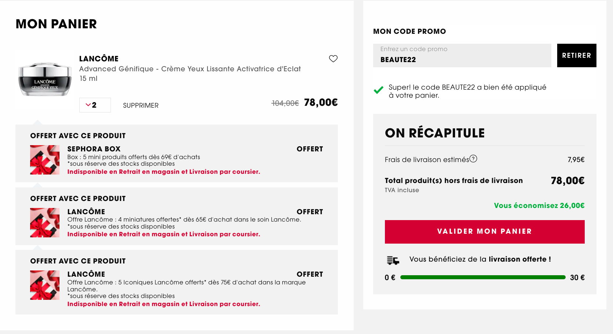Click the green promo code success checkmark
The height and width of the screenshot is (334, 613).
pyautogui.click(x=379, y=90)
